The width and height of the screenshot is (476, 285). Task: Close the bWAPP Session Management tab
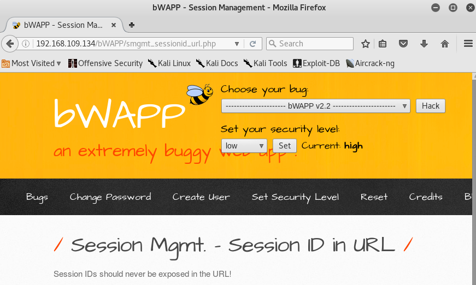click(114, 25)
